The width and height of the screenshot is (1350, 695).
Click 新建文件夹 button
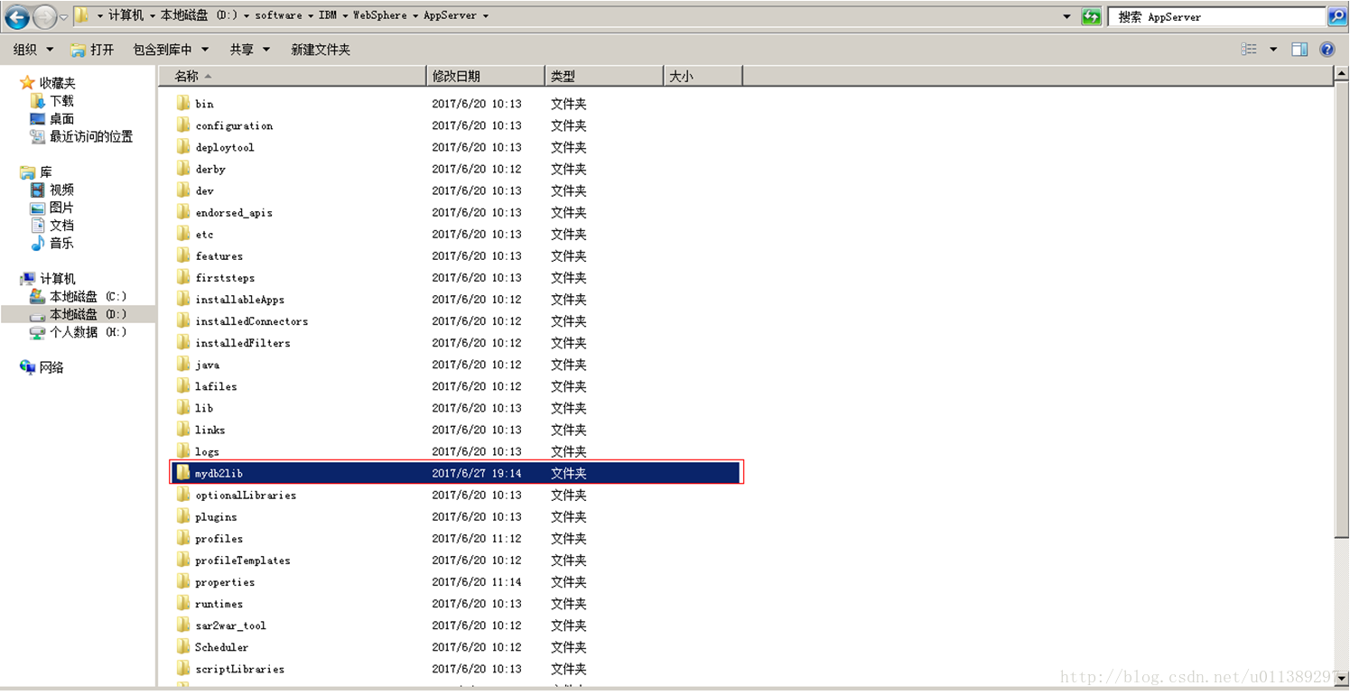321,50
